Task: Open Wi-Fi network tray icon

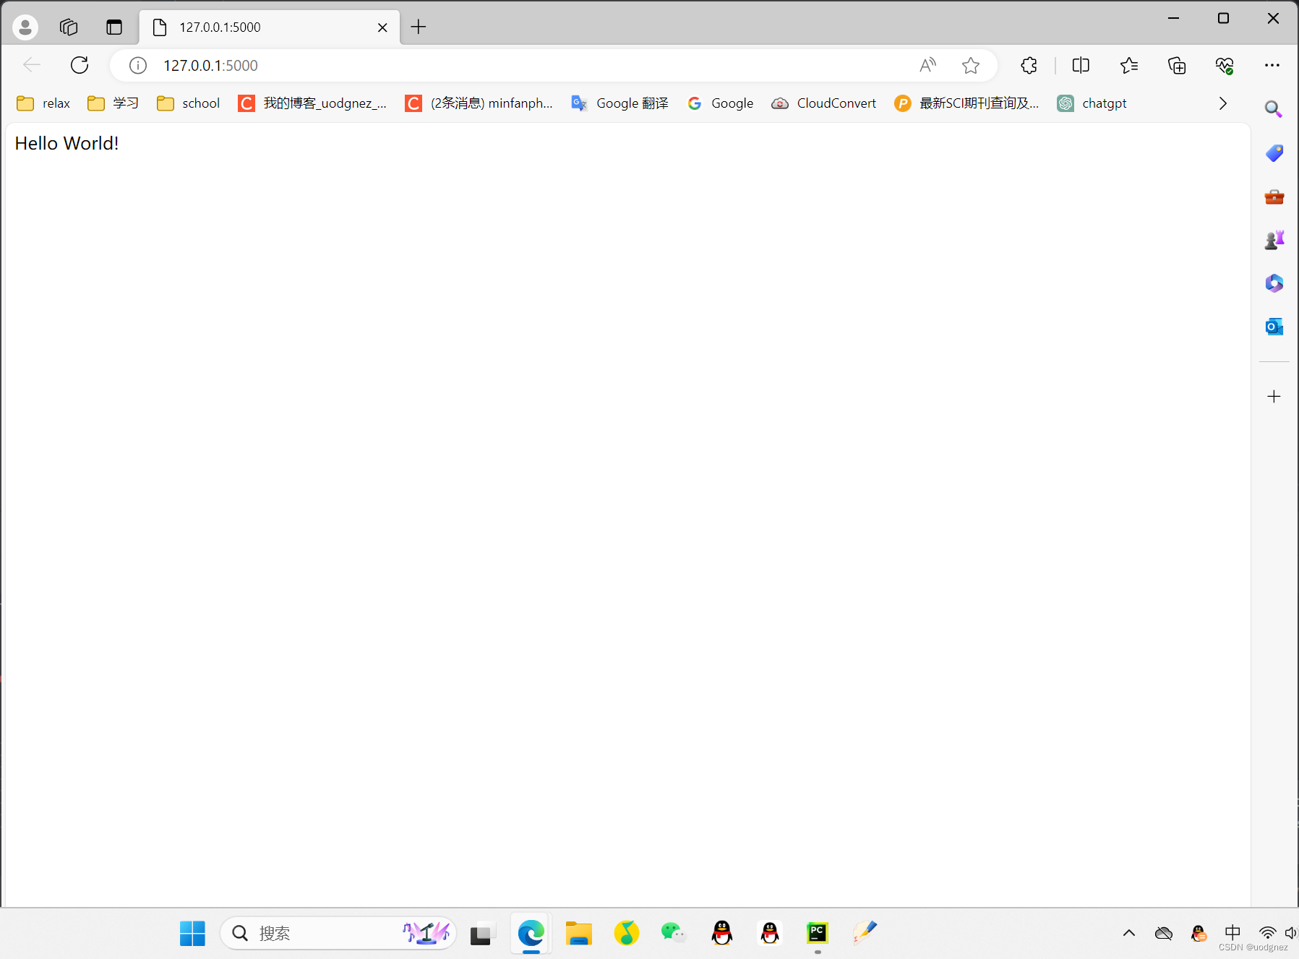Action: click(1267, 933)
